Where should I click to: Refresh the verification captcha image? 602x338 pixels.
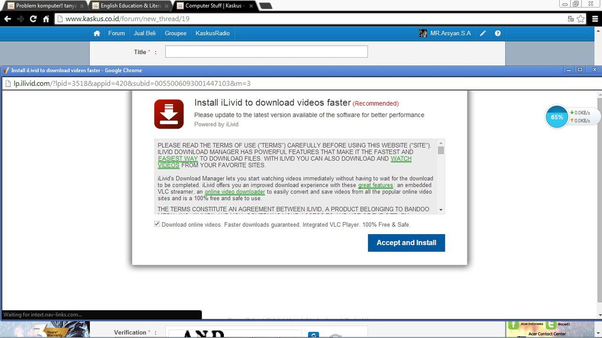tap(313, 335)
